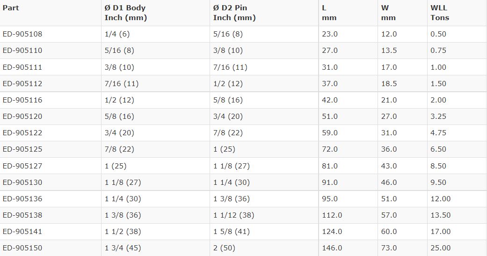Select part number ED-905150

[22, 248]
